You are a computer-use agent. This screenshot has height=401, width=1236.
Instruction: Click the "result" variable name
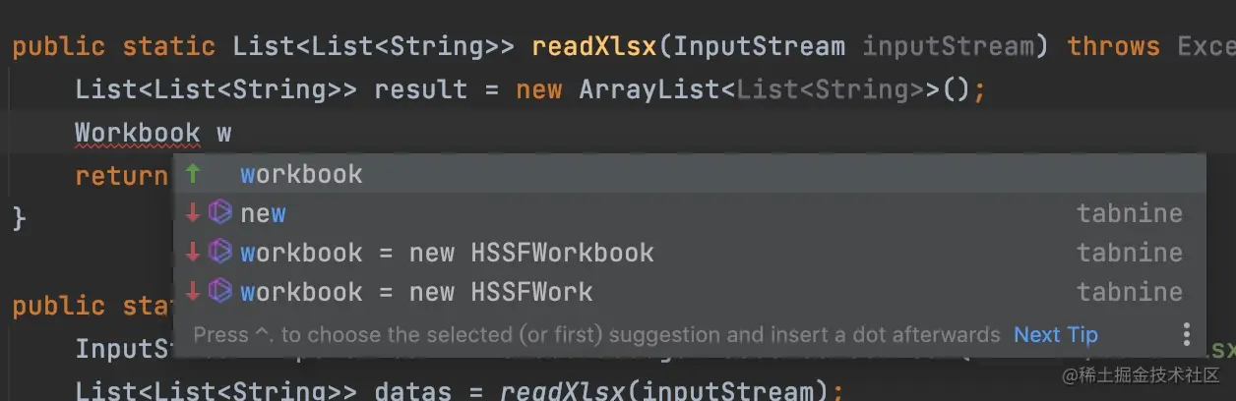(421, 89)
